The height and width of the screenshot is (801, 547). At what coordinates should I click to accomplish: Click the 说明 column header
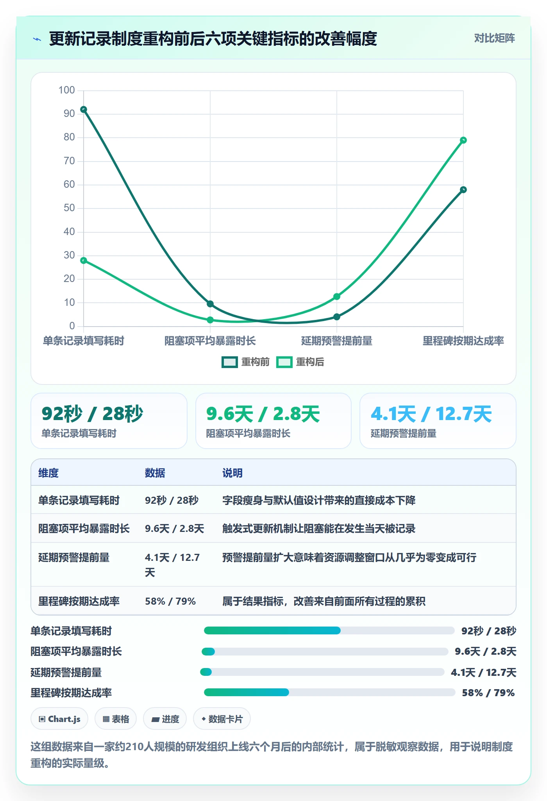pyautogui.click(x=232, y=473)
